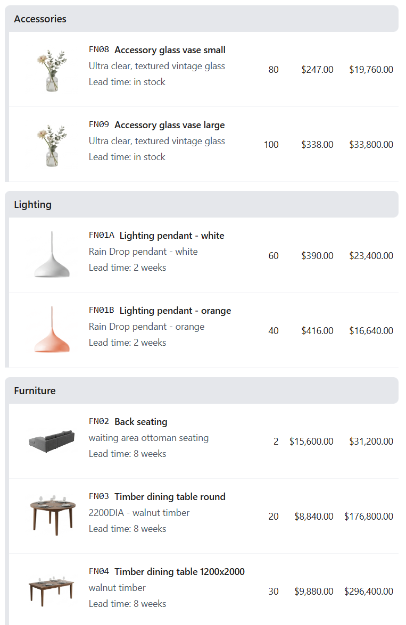
Task: Open the grey ottoman seating image
Action: point(52,441)
